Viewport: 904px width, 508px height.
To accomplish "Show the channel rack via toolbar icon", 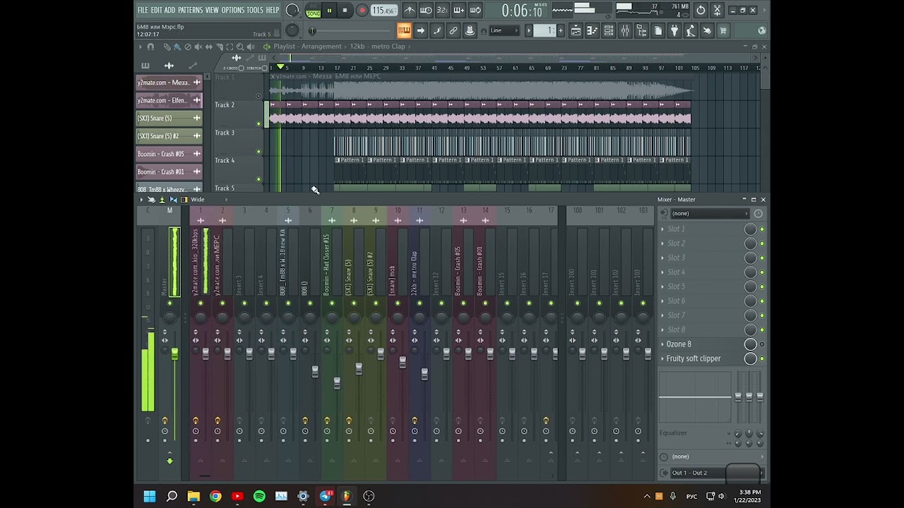I will (608, 30).
